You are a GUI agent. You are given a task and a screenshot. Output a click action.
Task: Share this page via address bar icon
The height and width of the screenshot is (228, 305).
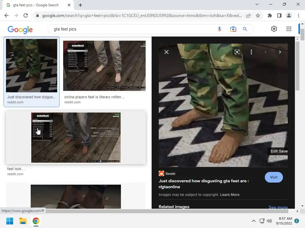[x=248, y=15]
